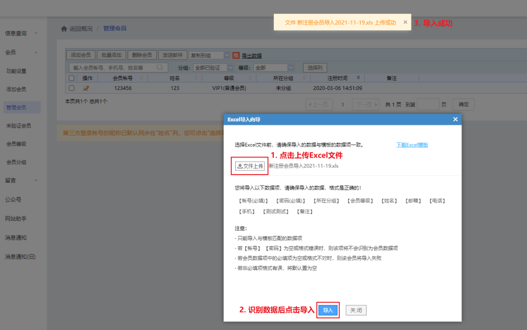The image size is (527, 330).
Task: Click the VIP1(普通会员) cell
Action: 229,88
